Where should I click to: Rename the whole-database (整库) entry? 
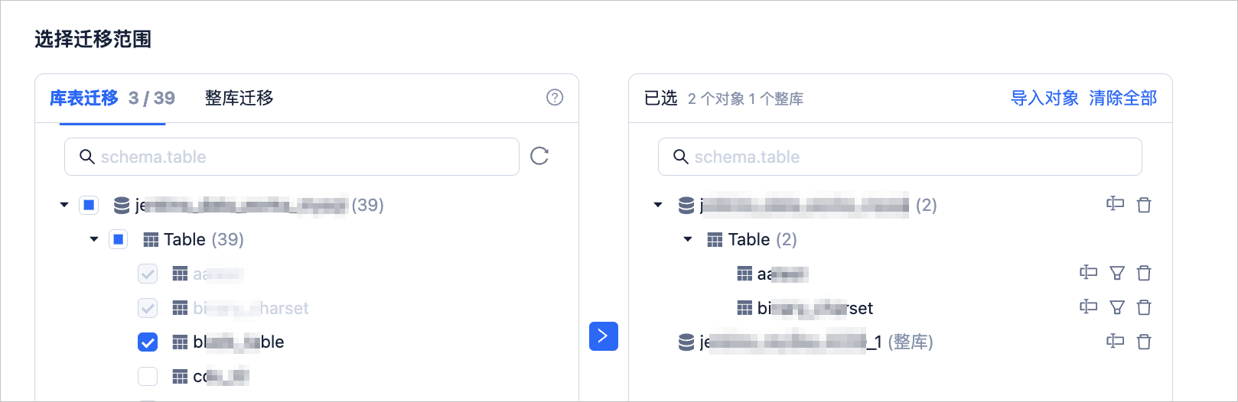[x=1116, y=341]
